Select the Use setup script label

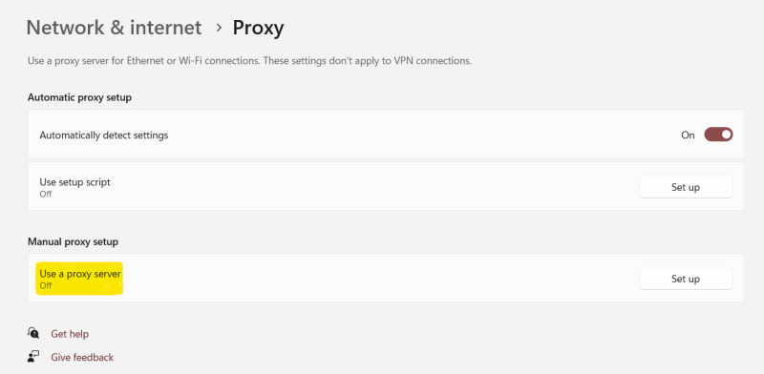coord(75,182)
